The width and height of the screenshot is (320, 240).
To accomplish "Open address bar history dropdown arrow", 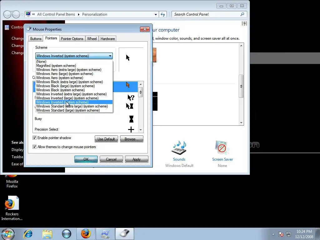I will 156,14.
